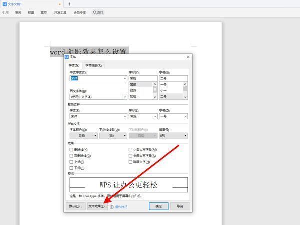Screen dimensions: 300x225
Task: Open the 着重号 dropdown
Action: 173,136
